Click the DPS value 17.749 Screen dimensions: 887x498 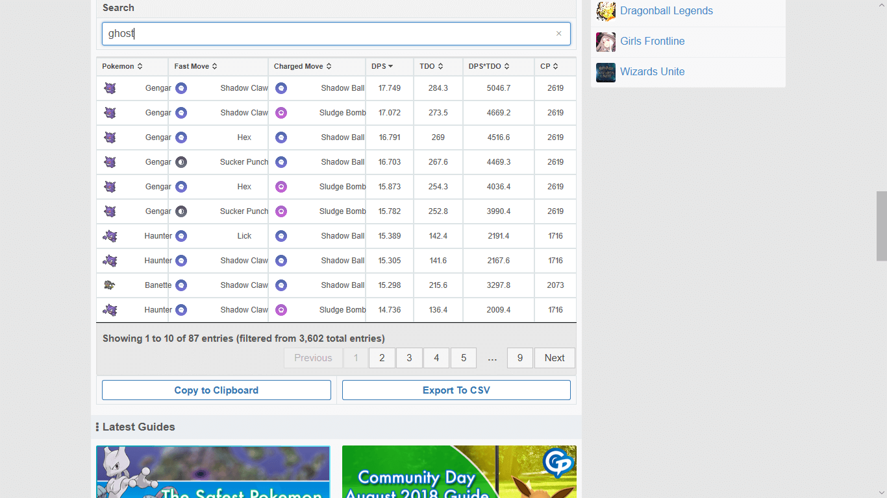tap(390, 88)
